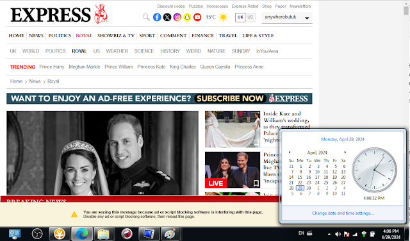The height and width of the screenshot is (241, 410).
Task: Open File Explorer folder in taskbar
Action: click(103, 234)
